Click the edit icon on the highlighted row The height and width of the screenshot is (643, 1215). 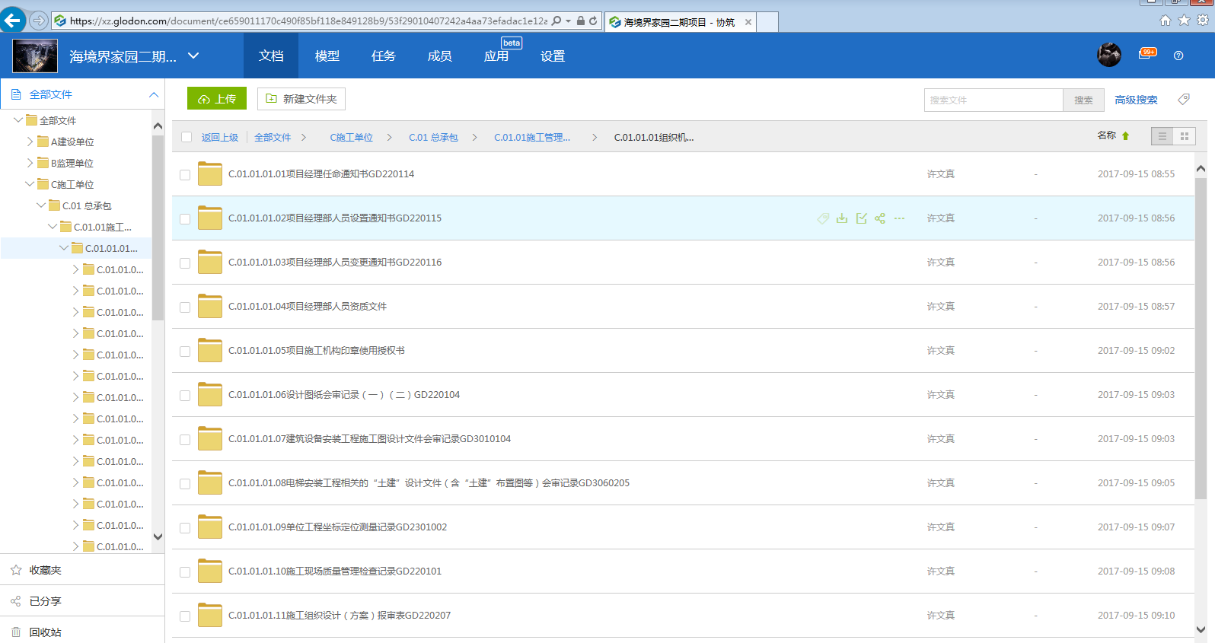coord(861,218)
